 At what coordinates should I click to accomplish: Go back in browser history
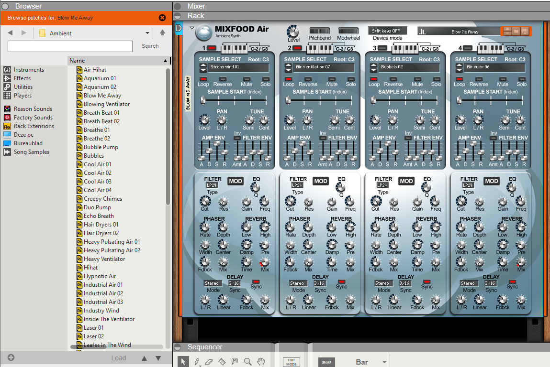10,32
